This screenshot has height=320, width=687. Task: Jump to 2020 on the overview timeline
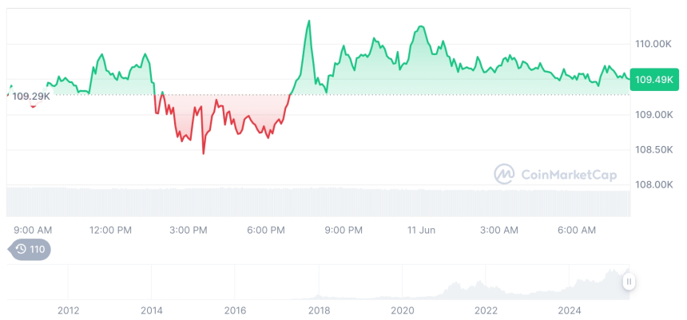point(403,310)
